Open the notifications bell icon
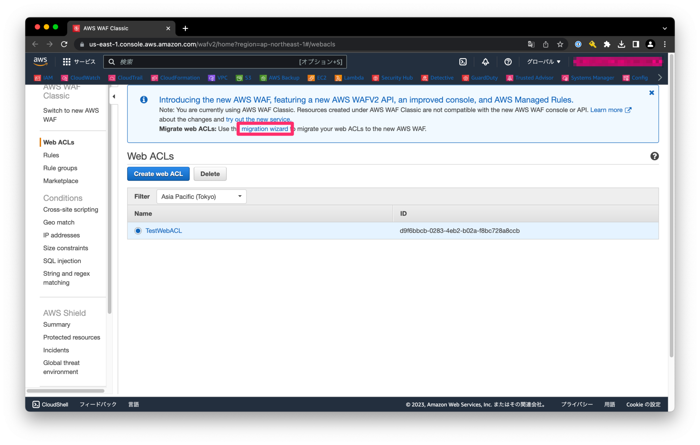The image size is (700, 445). (485, 62)
